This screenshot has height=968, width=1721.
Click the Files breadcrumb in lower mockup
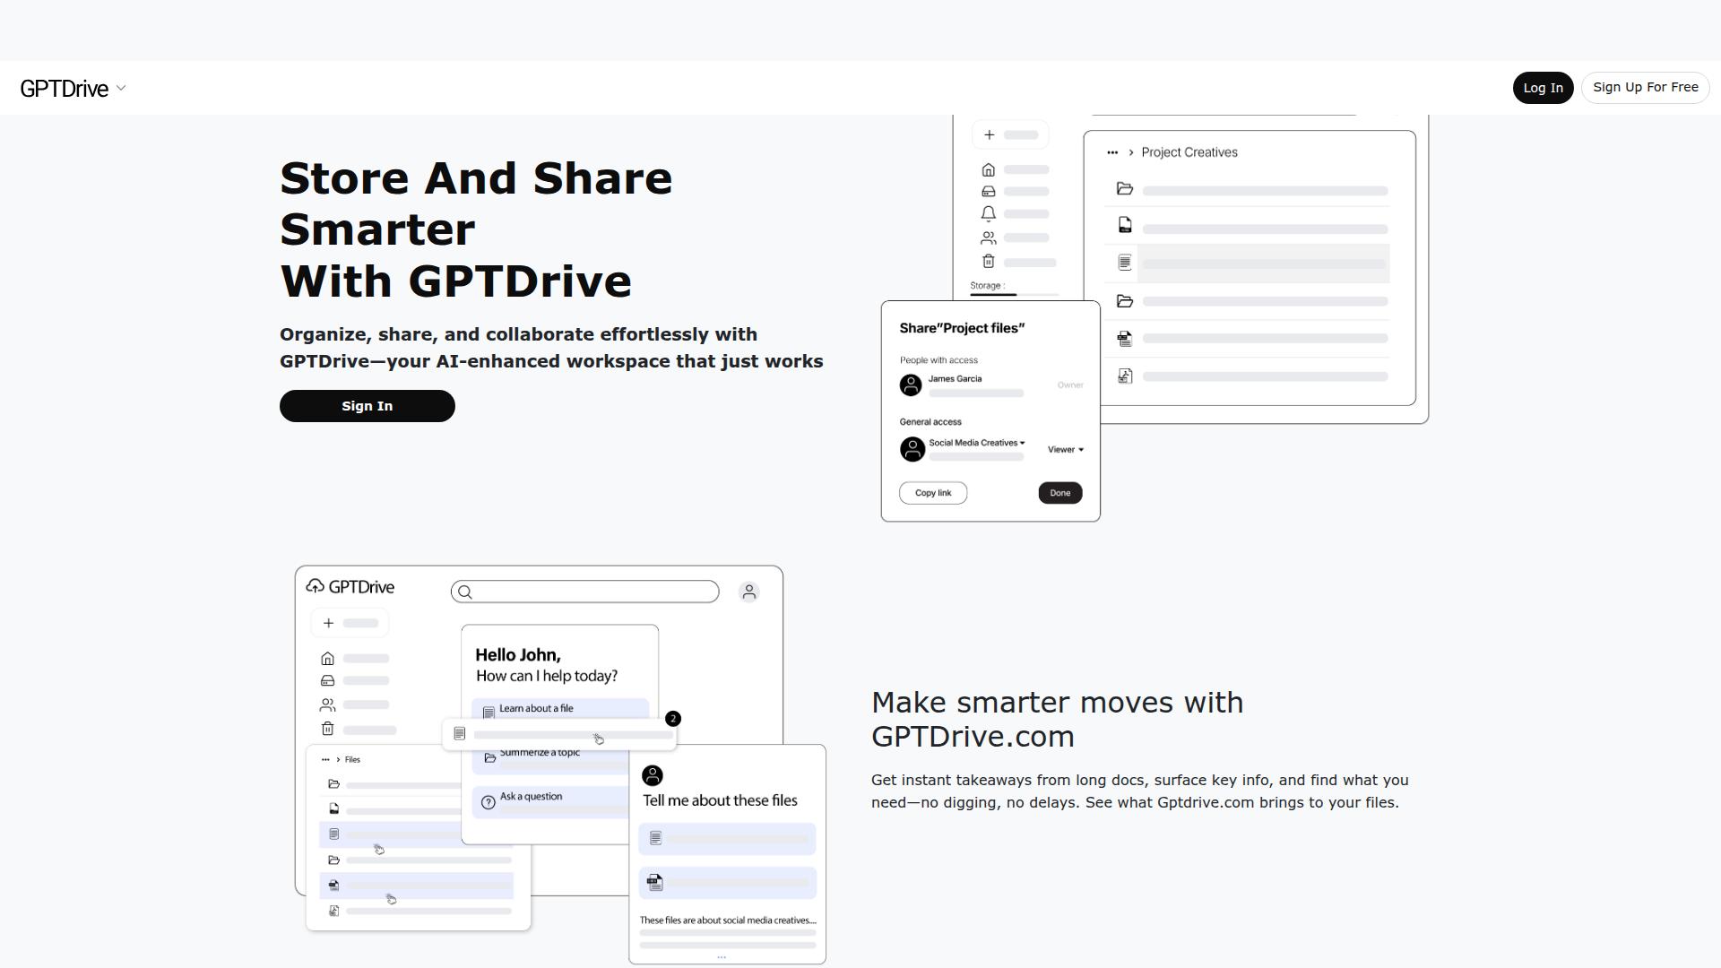click(x=352, y=760)
